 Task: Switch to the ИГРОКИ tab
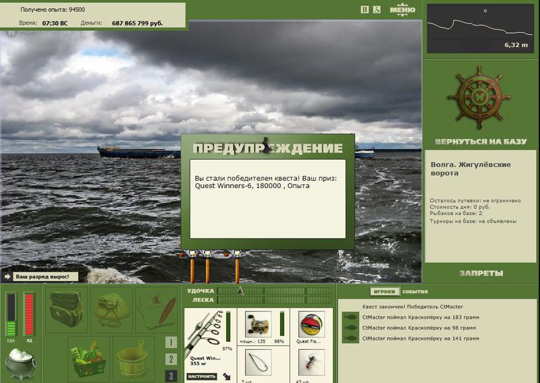point(385,291)
